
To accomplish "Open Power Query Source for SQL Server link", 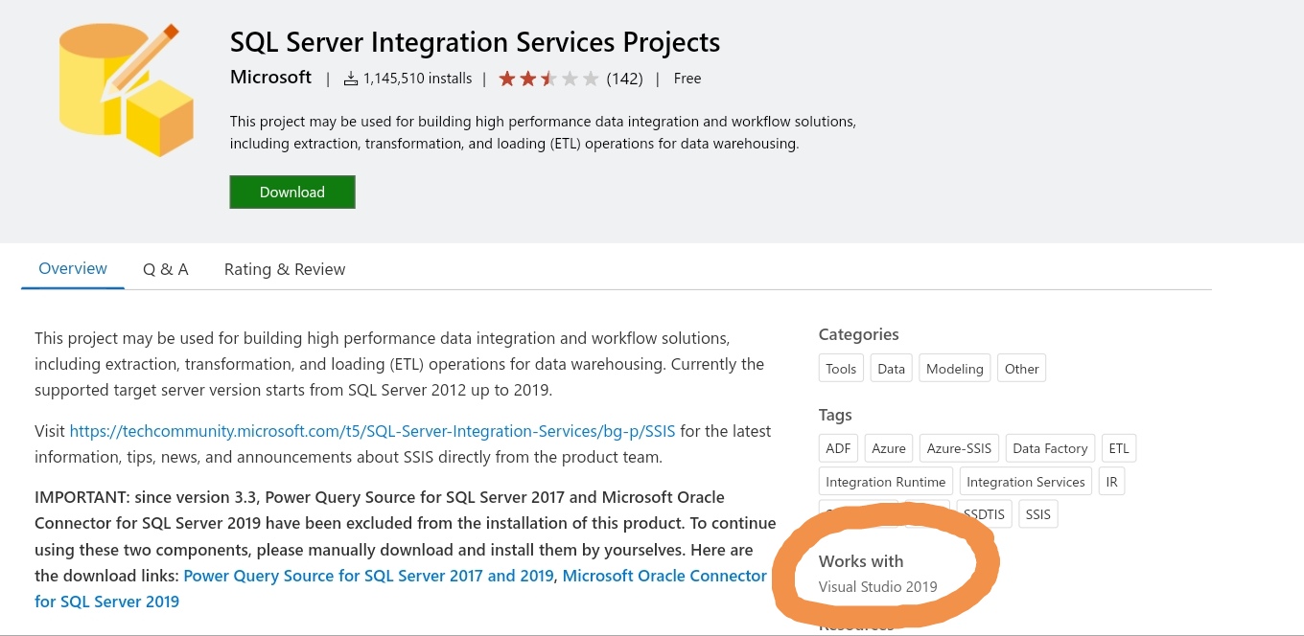I will click(x=368, y=576).
